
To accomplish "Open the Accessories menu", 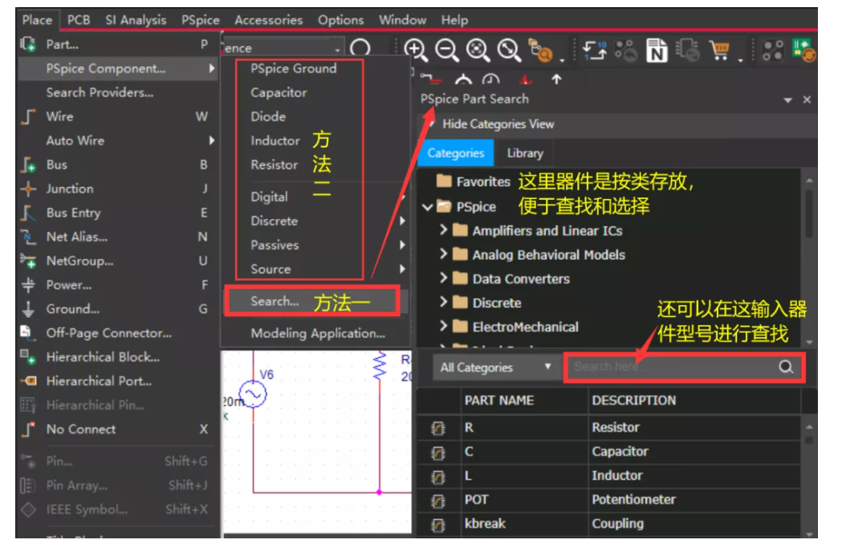I will pos(269,20).
